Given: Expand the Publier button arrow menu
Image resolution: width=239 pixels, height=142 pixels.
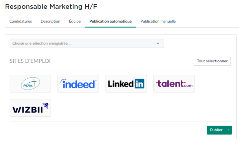Looking at the screenshot, I should coord(228,130).
